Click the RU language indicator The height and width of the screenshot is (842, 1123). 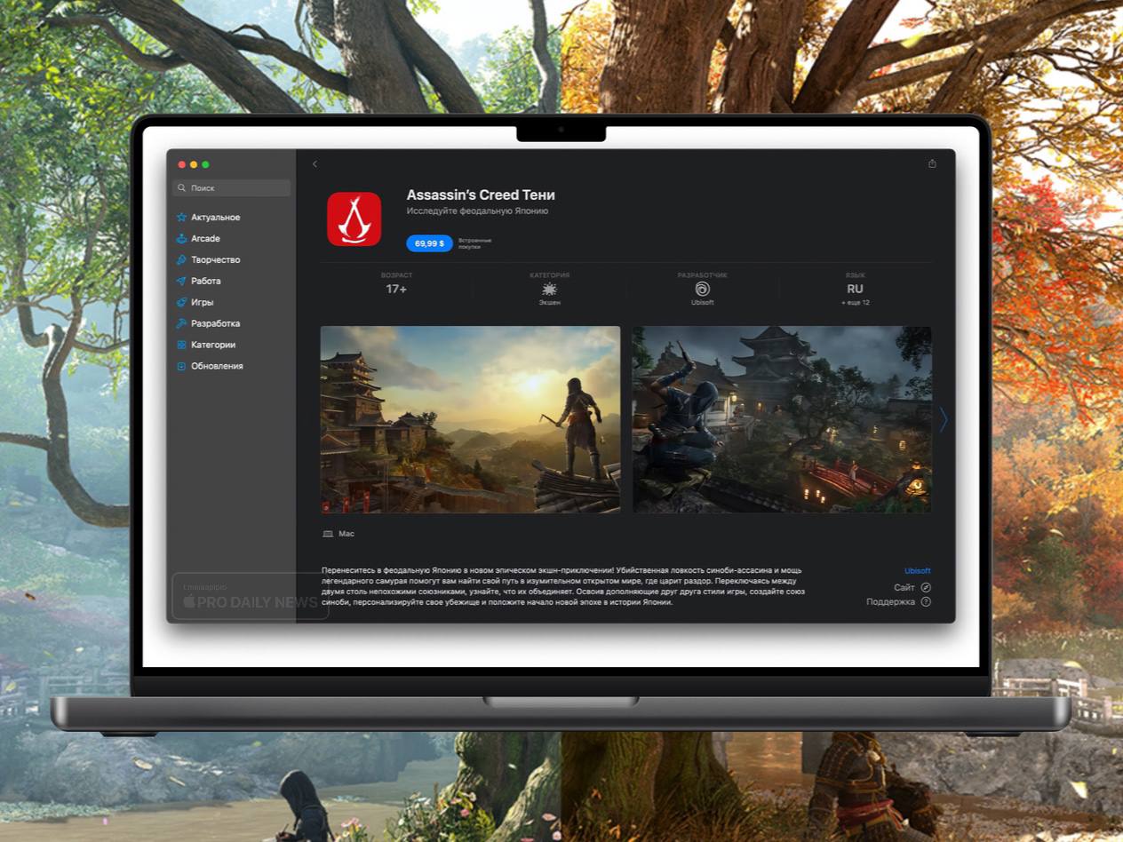tap(855, 289)
